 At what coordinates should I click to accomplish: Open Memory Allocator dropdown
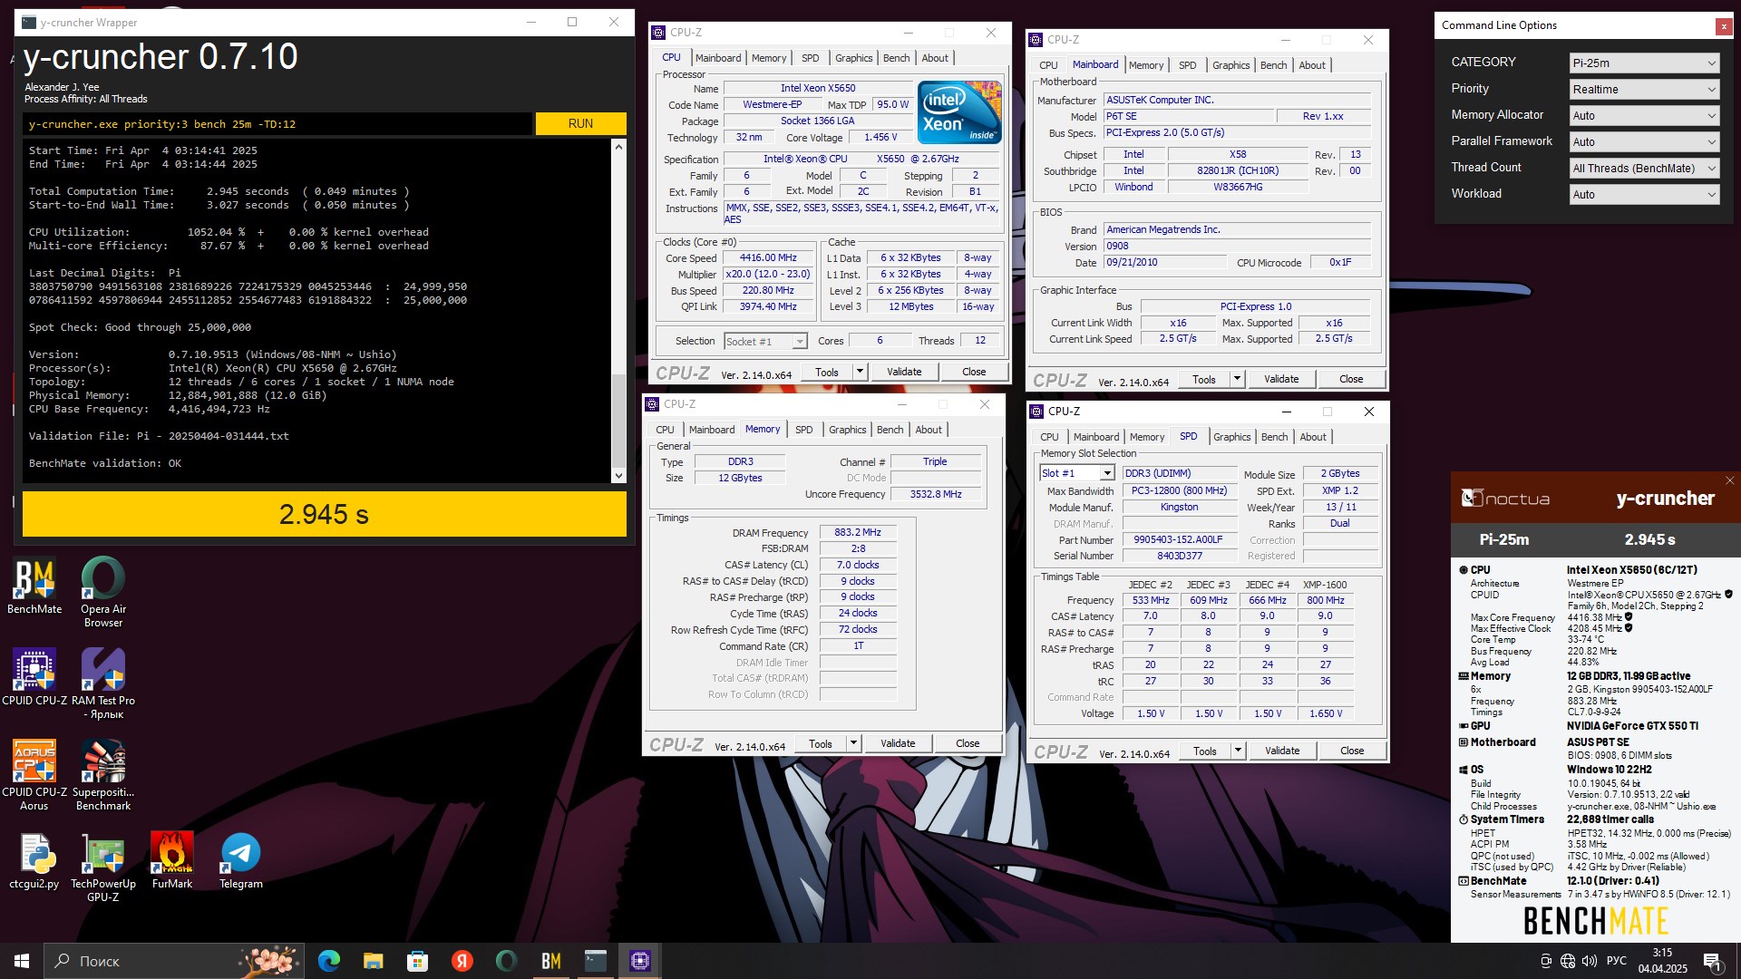coord(1644,116)
